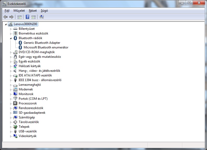Click the speaker icon beside Hang-, video- és játékvezérlők
Screen dimensions: 207x150
pyautogui.click(x=15, y=71)
